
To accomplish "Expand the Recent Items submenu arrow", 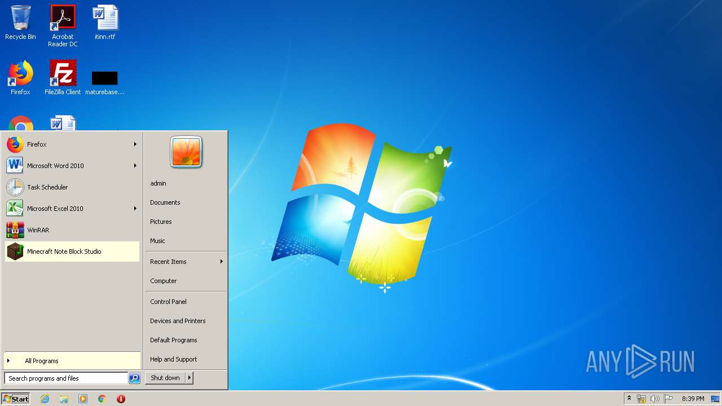I will 222,262.
